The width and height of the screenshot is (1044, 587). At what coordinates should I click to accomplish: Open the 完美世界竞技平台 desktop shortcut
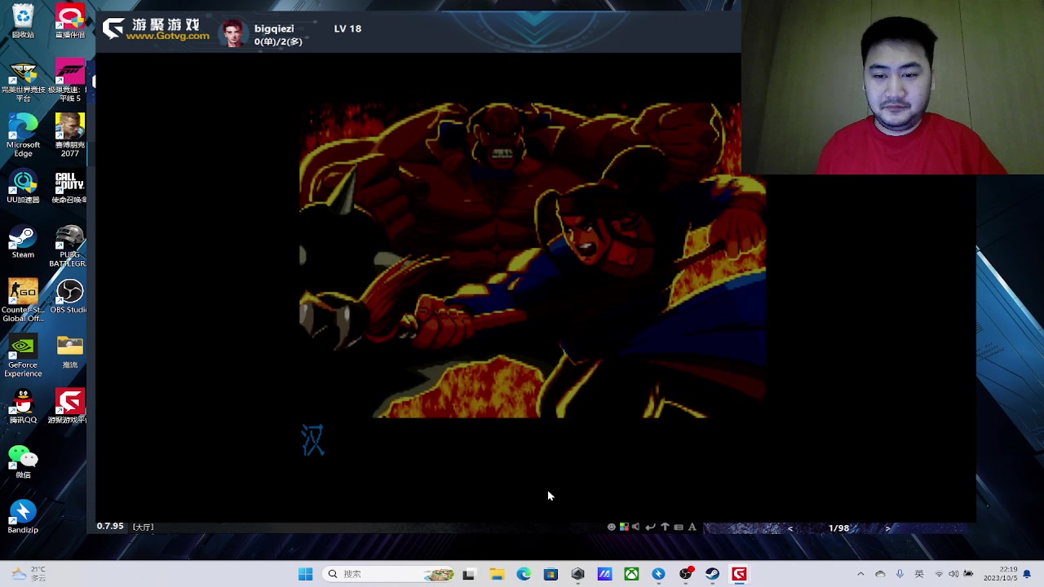click(x=23, y=81)
